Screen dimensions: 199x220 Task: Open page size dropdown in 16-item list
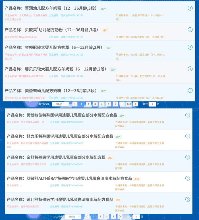(73, 217)
